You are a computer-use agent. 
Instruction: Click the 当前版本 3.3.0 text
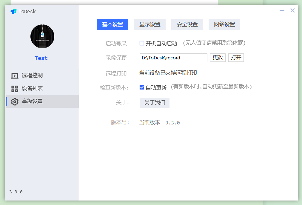(x=159, y=123)
